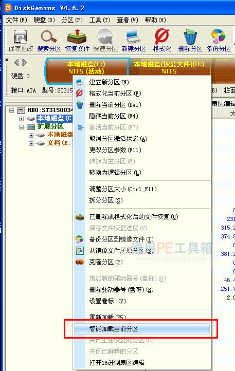Screen dimensions: 235x371
Task: Click the 备份分区 colorful disc icon
Action: [218, 37]
